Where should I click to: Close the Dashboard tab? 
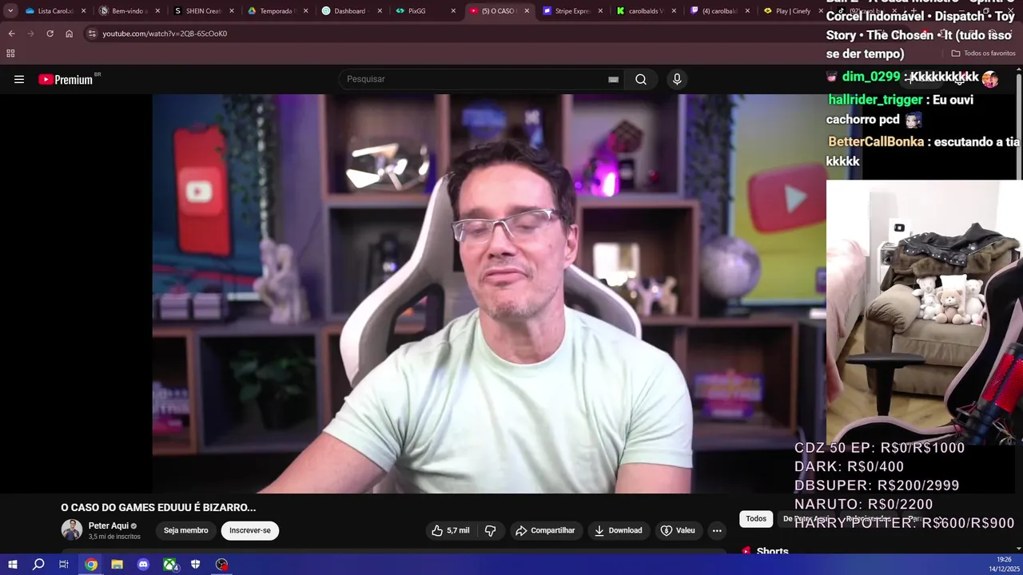380,11
